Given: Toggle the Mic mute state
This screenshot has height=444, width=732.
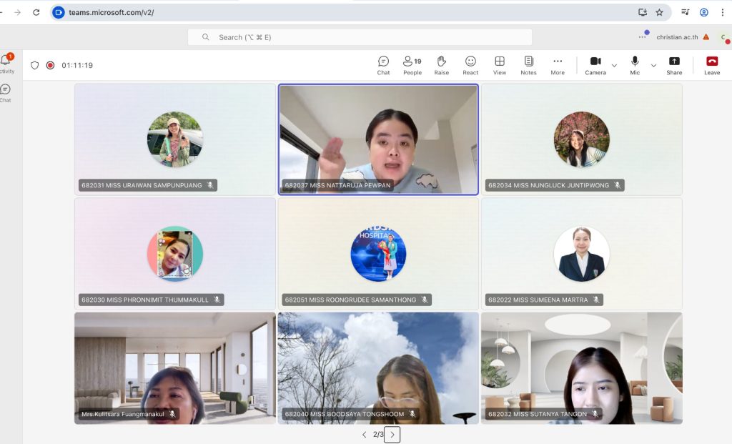Looking at the screenshot, I should (635, 65).
